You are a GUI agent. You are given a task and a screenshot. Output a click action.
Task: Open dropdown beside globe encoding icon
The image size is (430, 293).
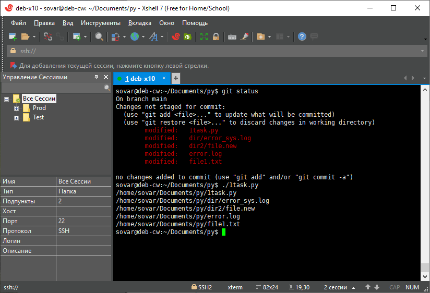pos(143,36)
